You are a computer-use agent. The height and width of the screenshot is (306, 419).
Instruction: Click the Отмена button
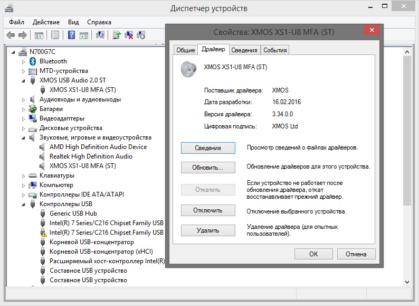(356, 254)
